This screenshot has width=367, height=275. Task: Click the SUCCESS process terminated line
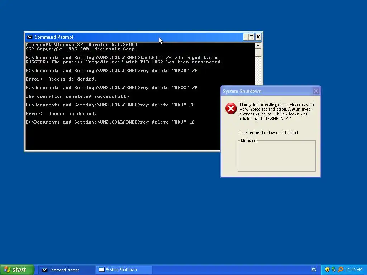[124, 62]
